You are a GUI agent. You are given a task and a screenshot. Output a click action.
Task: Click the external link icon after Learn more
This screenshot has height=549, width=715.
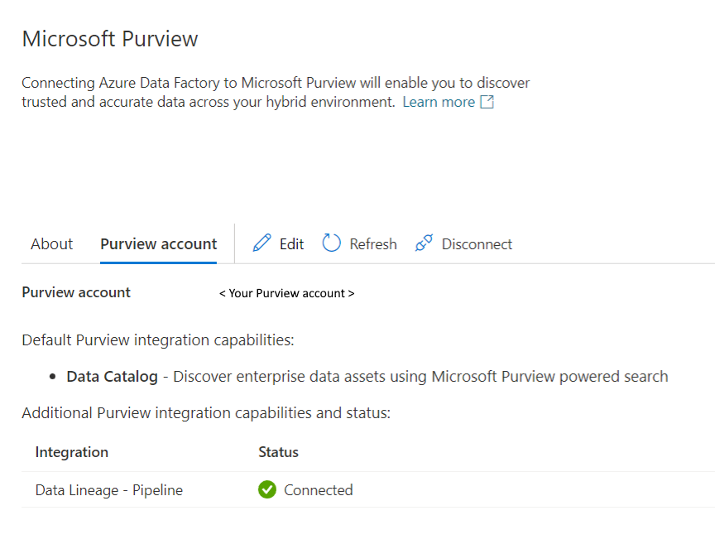click(x=487, y=102)
